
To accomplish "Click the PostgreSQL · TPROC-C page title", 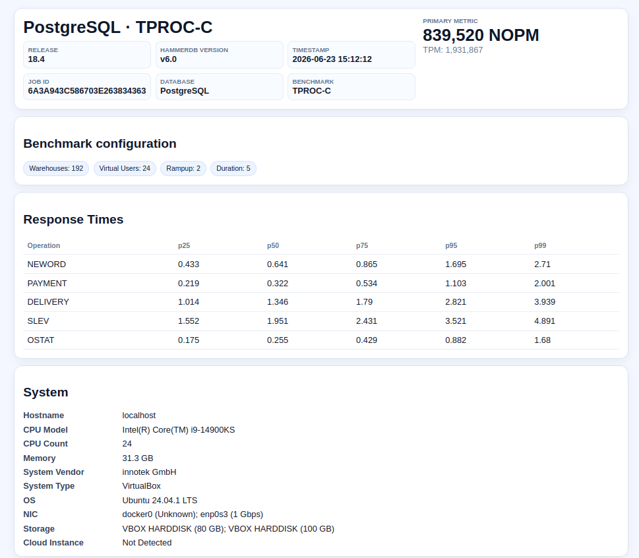I will pos(118,27).
